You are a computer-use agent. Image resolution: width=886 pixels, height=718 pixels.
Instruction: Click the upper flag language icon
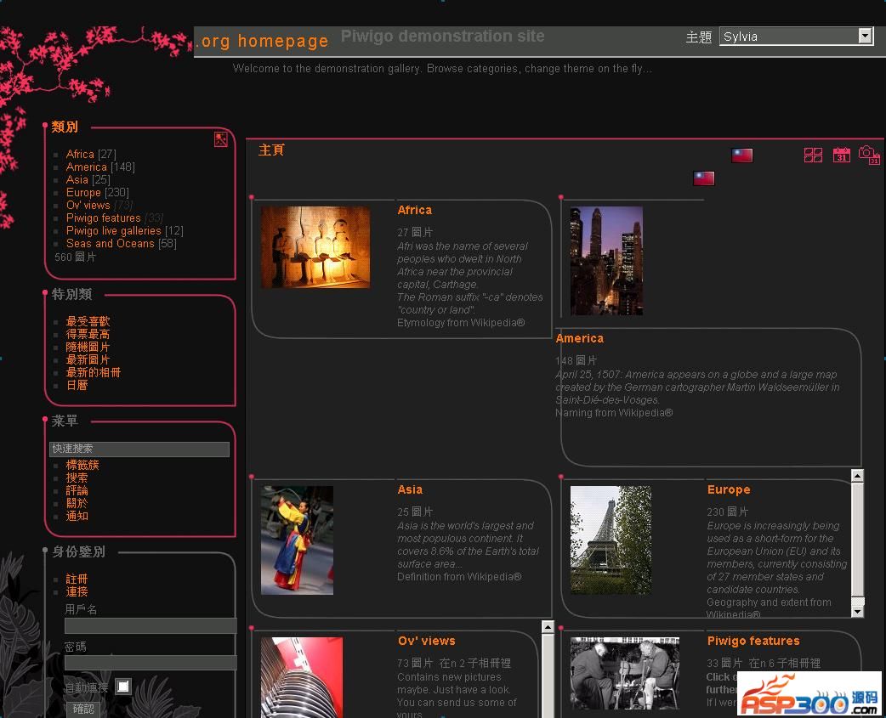(742, 155)
